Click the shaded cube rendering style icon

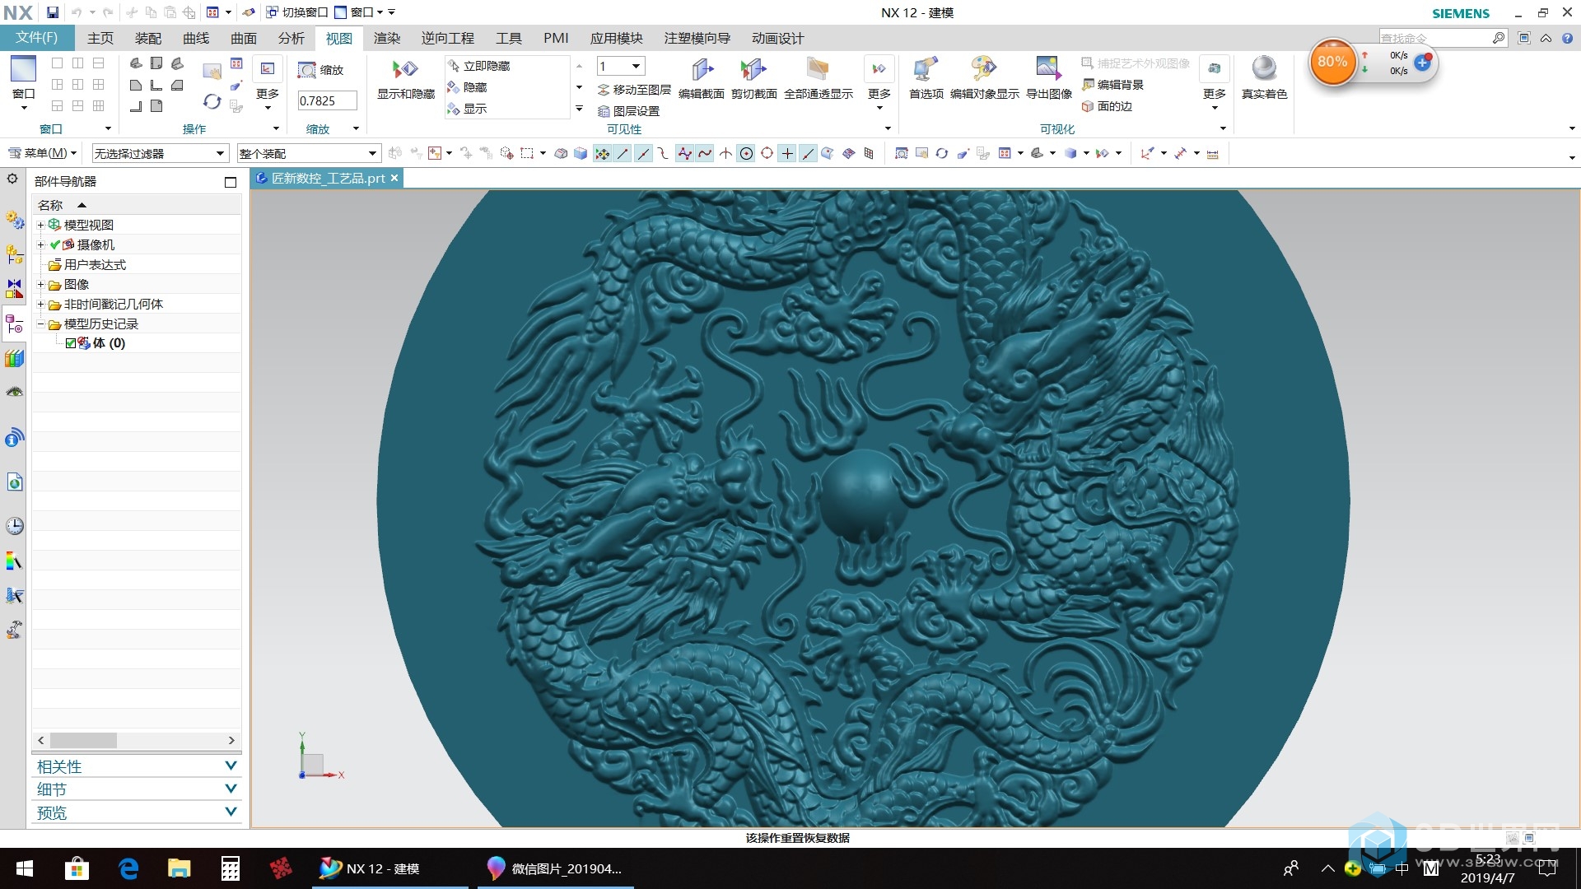tap(1070, 153)
